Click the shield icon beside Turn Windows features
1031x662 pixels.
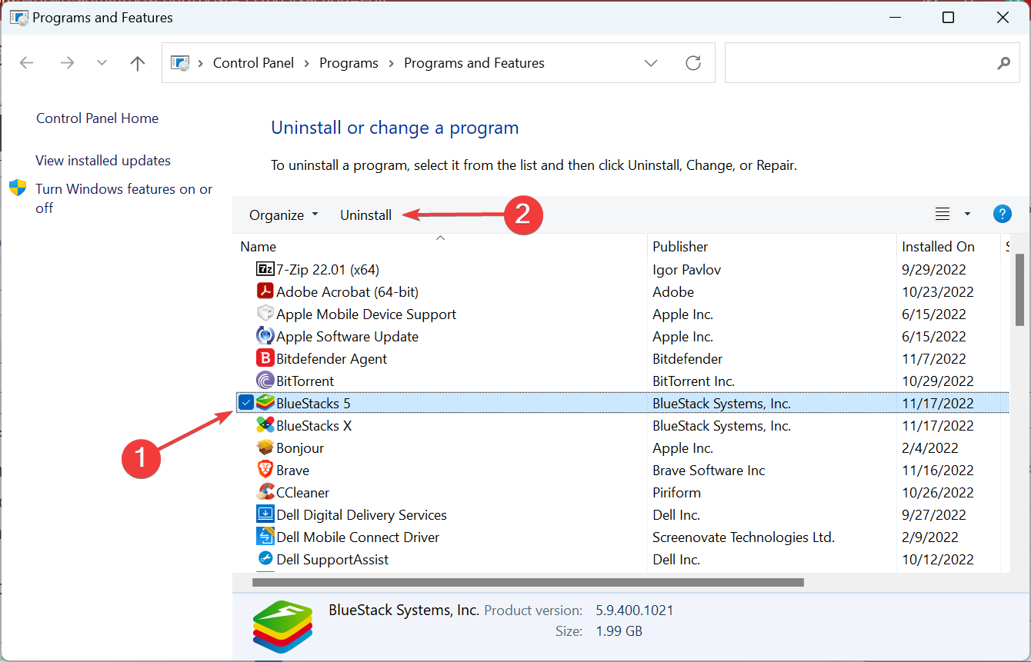[18, 188]
